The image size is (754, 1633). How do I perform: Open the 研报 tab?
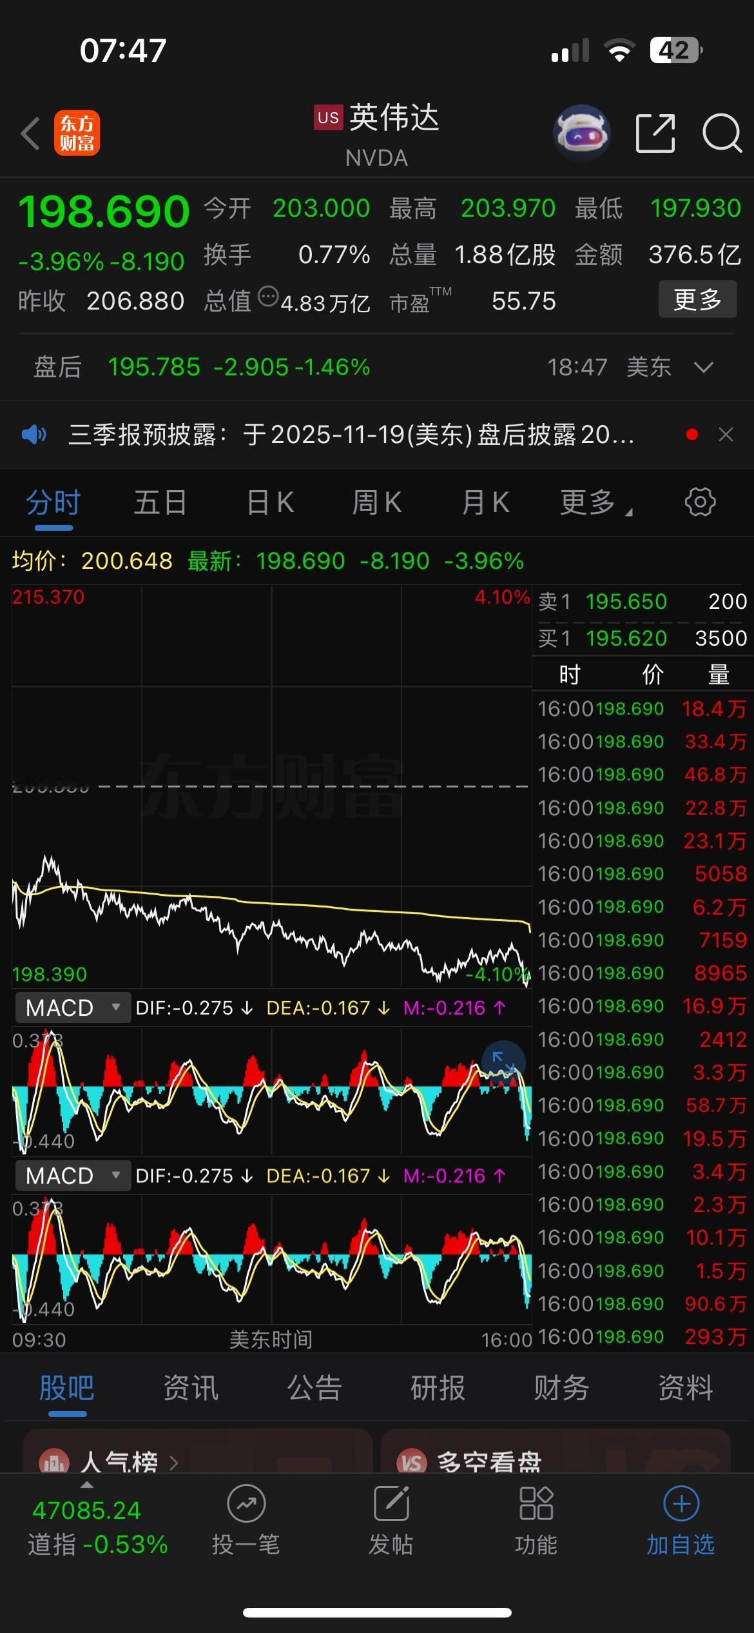tap(438, 1387)
